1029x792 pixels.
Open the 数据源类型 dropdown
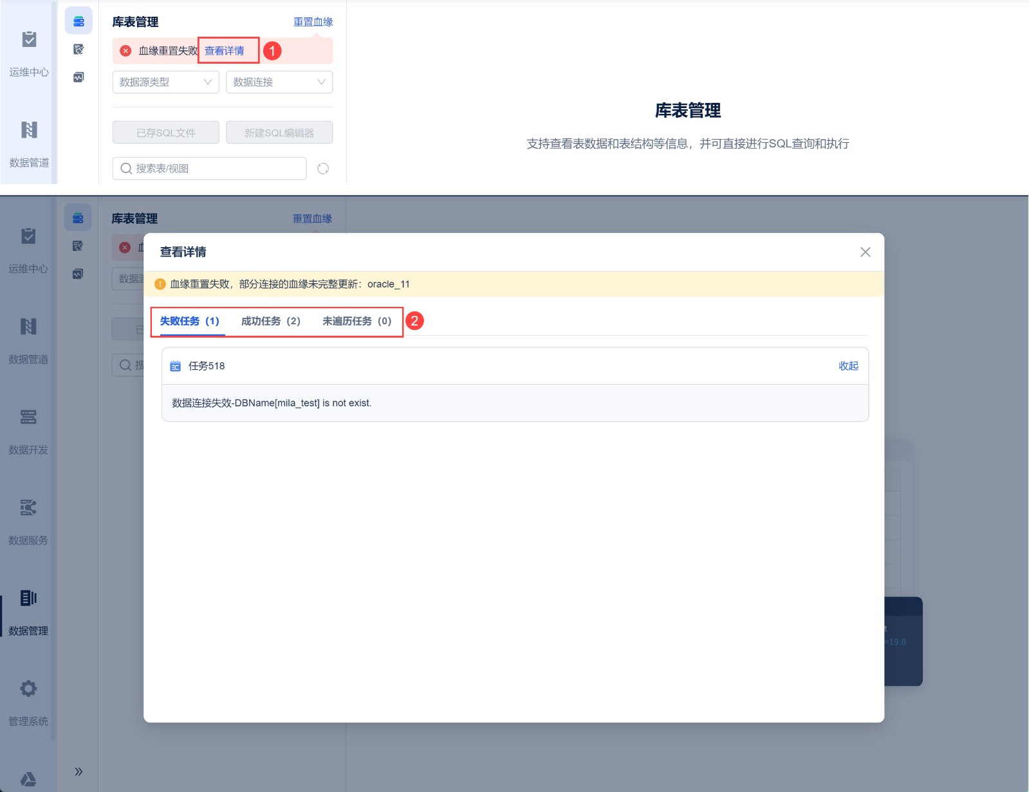[166, 82]
